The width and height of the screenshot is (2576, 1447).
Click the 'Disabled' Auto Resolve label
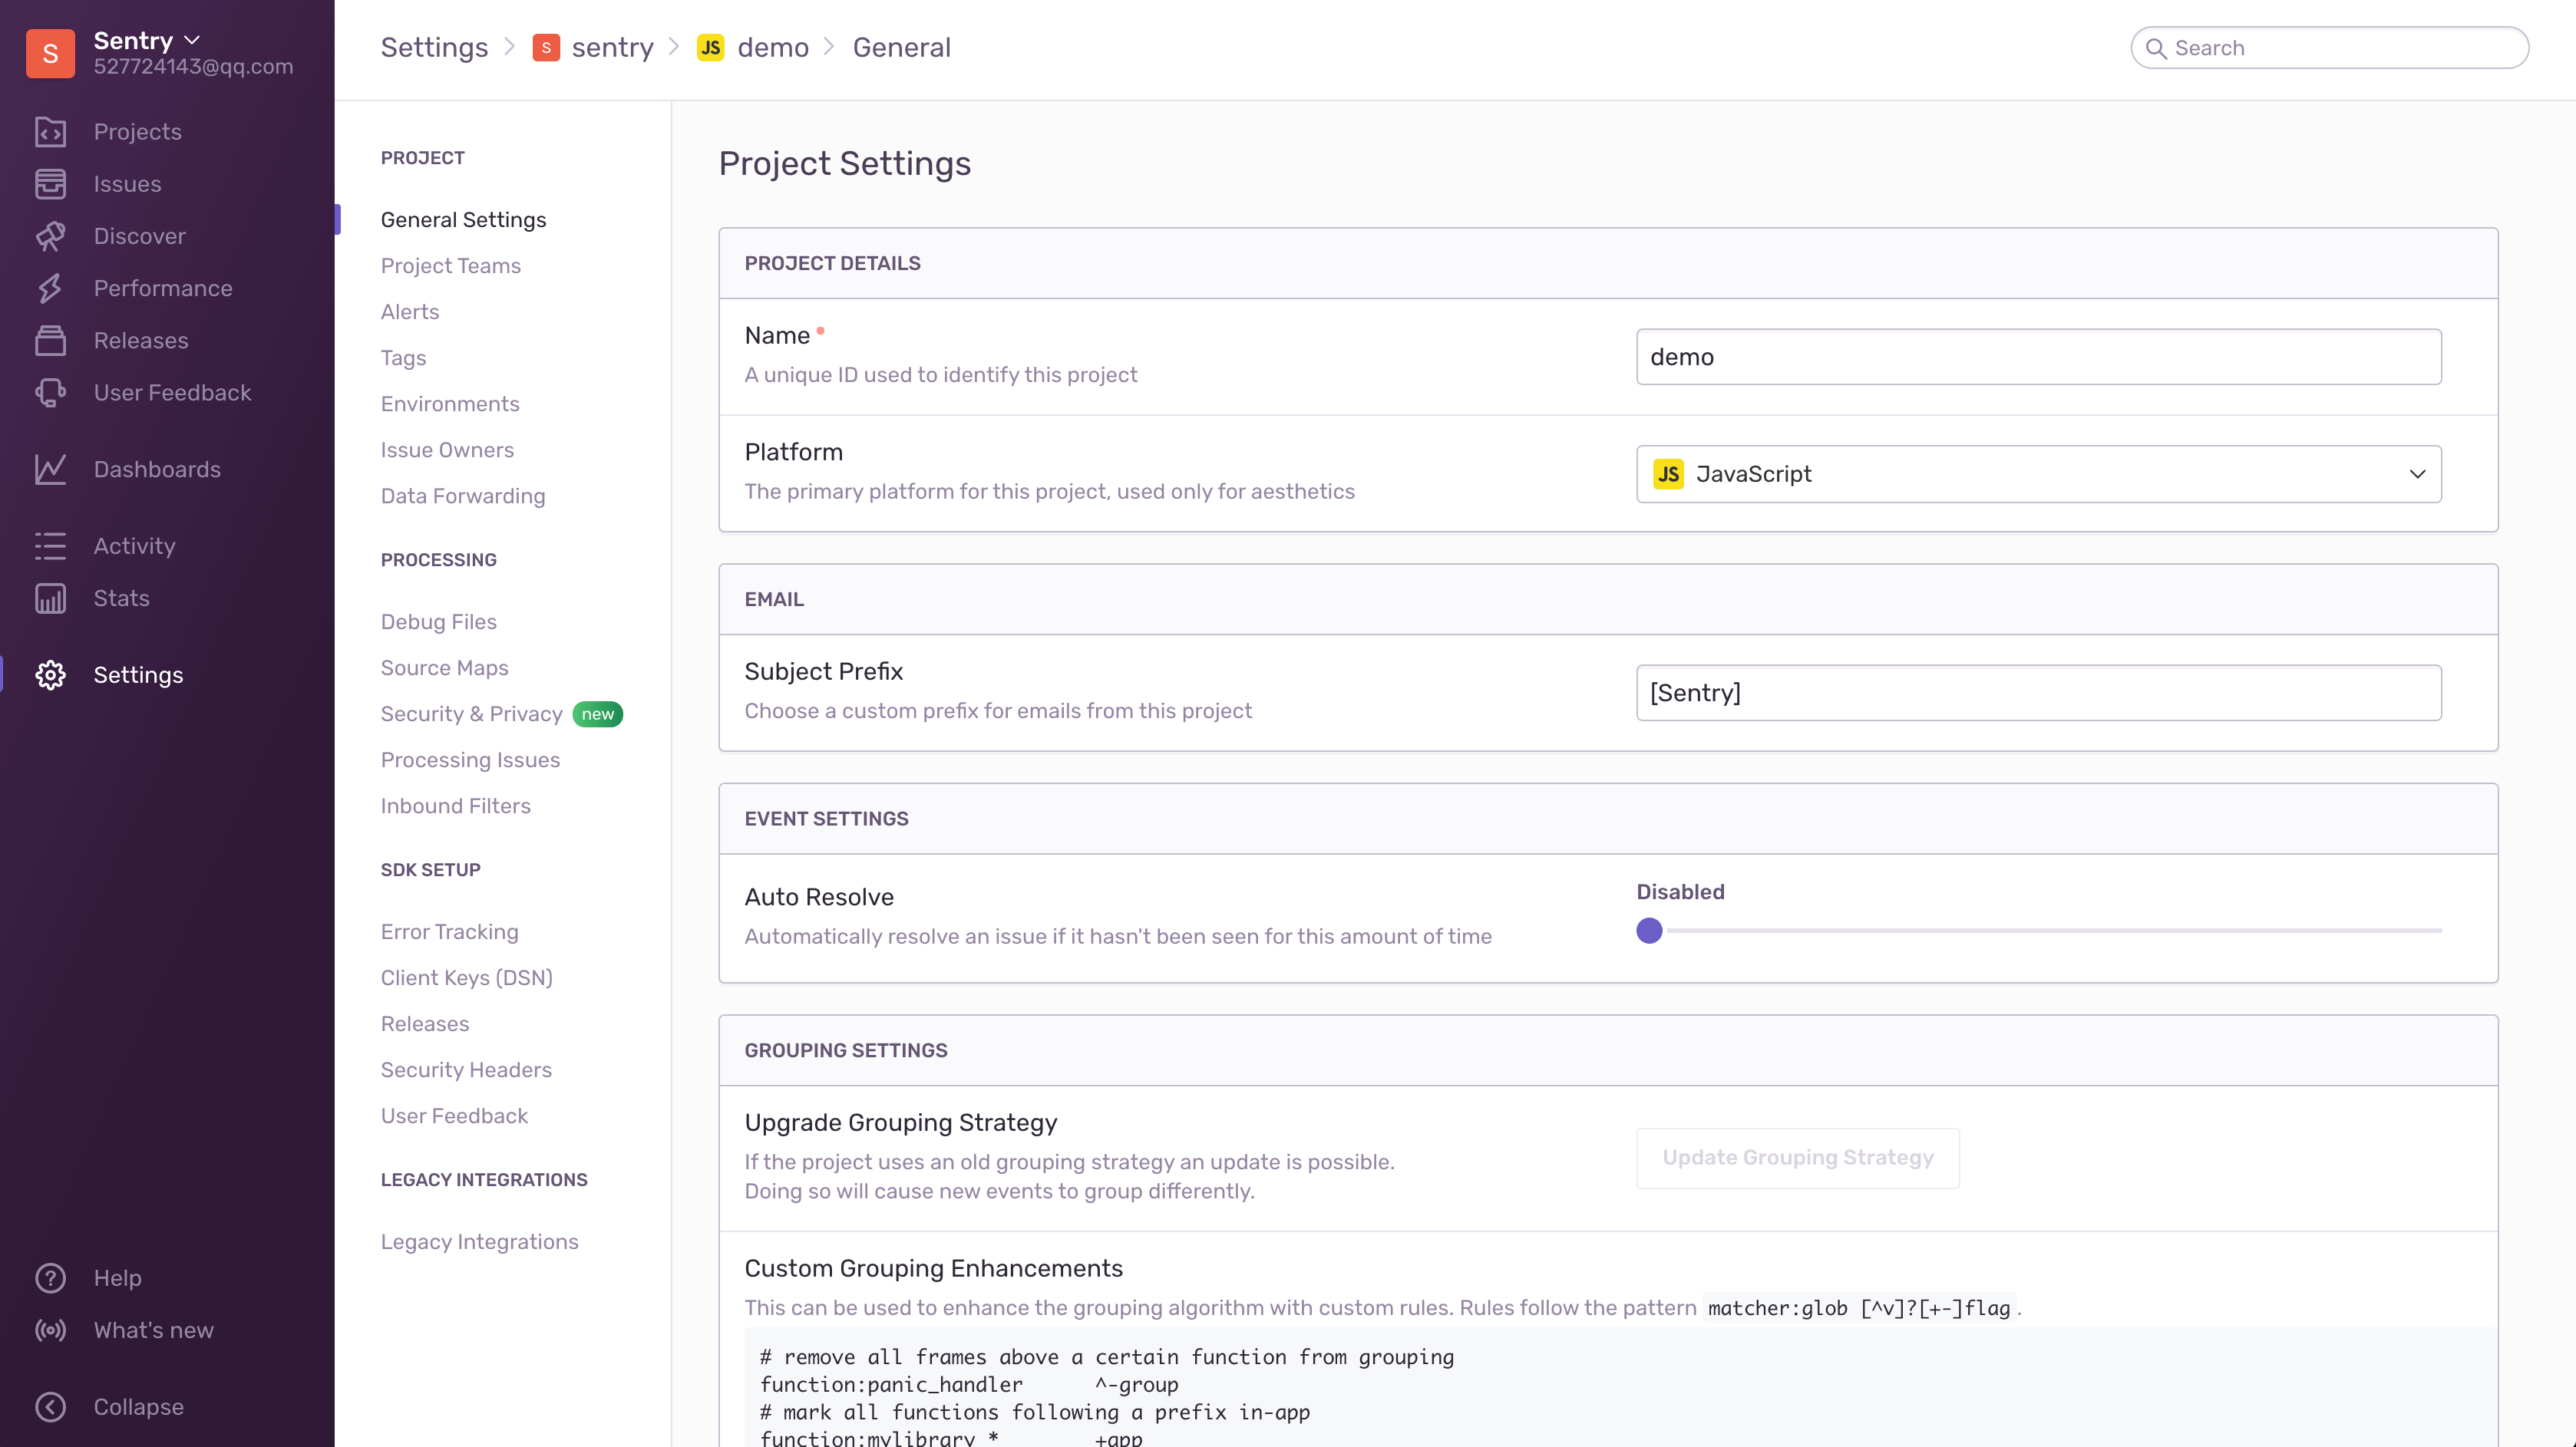click(x=1680, y=892)
